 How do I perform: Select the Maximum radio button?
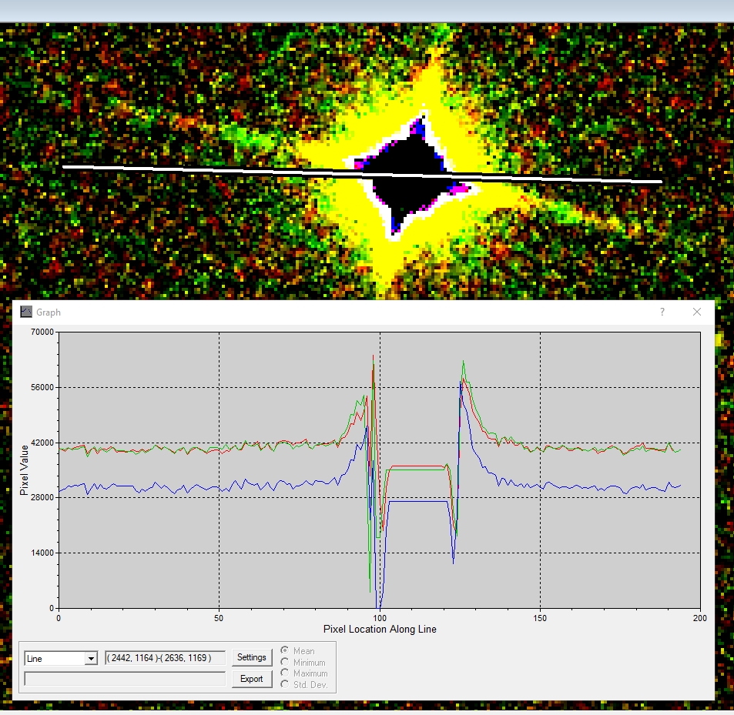click(x=286, y=673)
